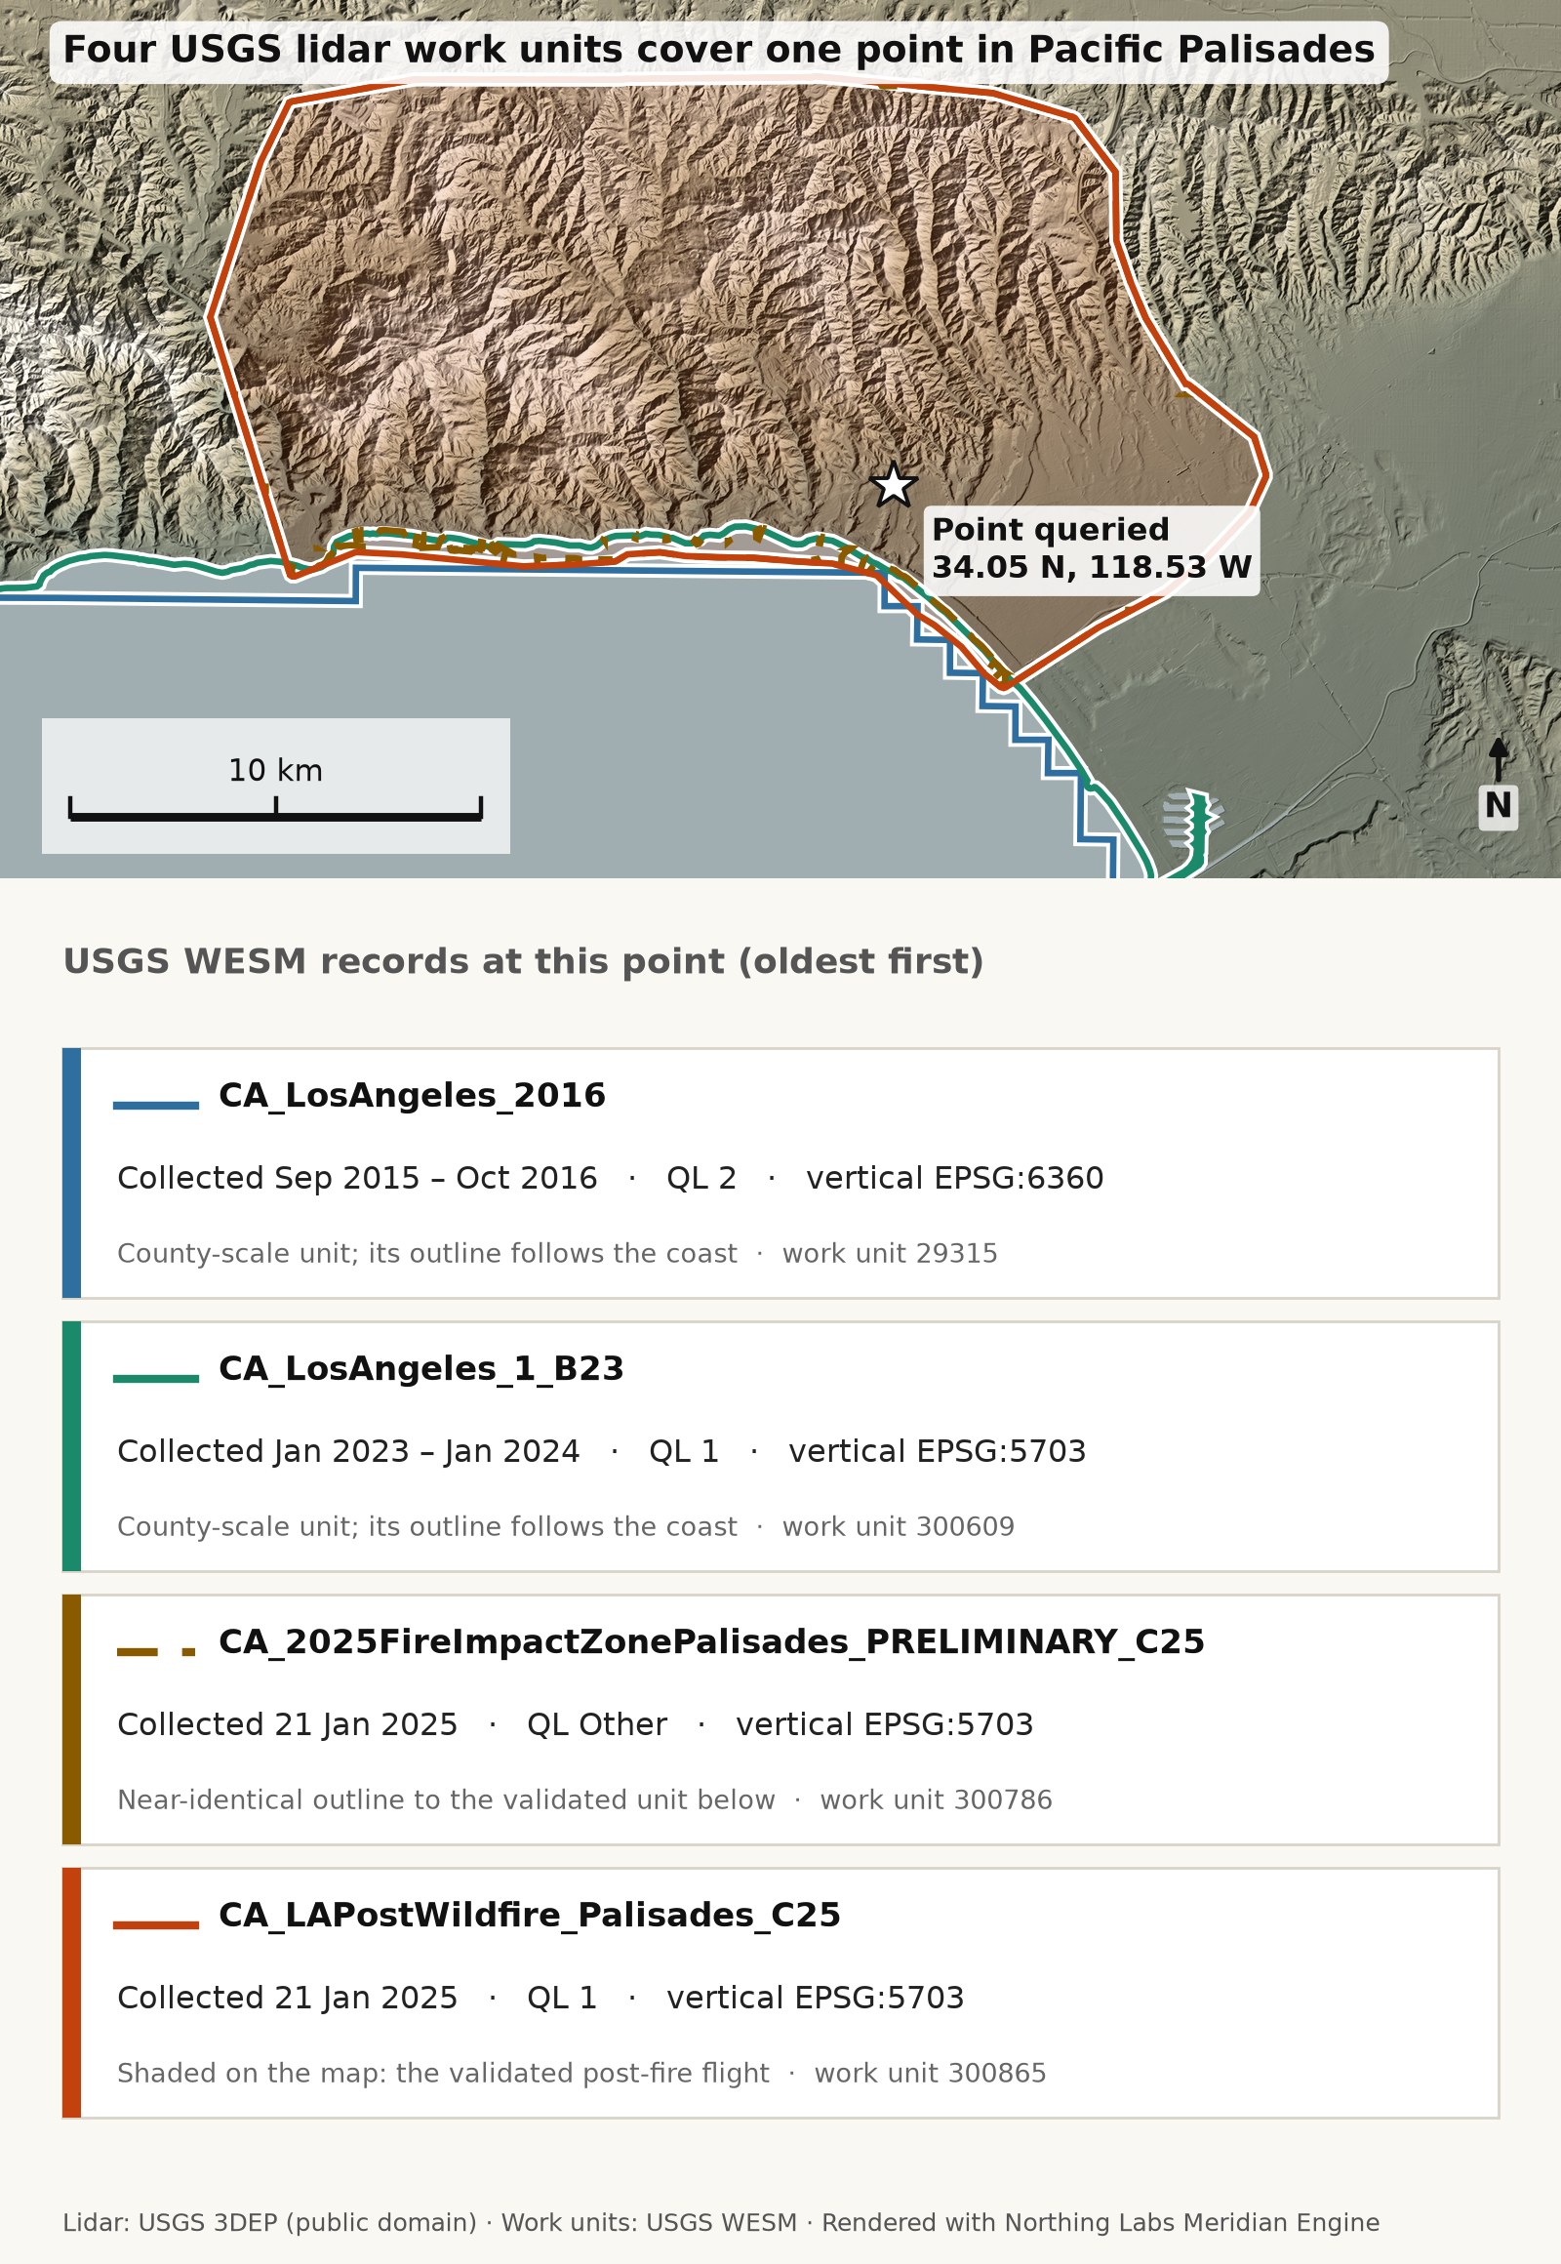Click the blue legend line for CA_LosAngeles_2016
Screen dimensions: 1561x2264
[156, 1106]
